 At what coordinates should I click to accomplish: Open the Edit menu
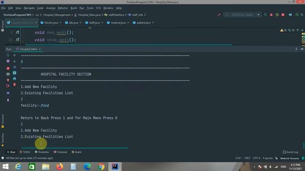pyautogui.click(x=10, y=8)
